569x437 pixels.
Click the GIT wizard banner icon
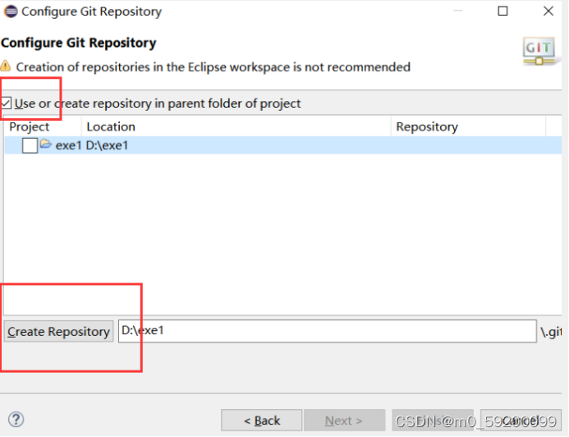click(539, 51)
